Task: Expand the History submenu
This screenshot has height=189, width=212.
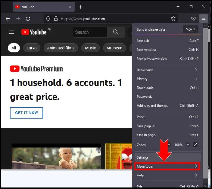Action: pos(167,79)
